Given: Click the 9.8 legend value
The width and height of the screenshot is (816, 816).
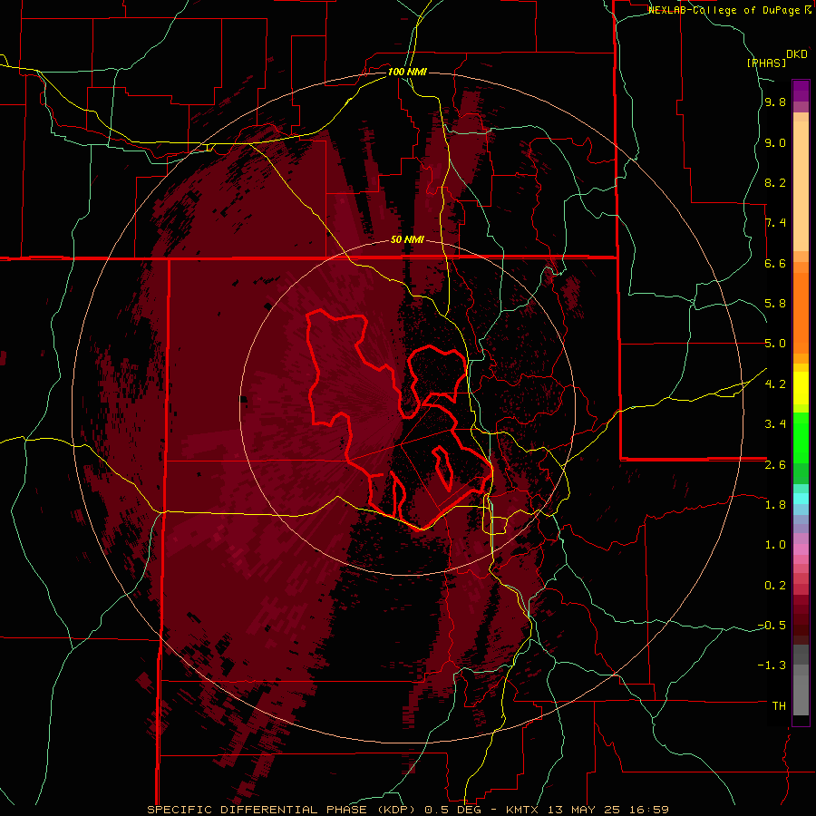Looking at the screenshot, I should 775,102.
